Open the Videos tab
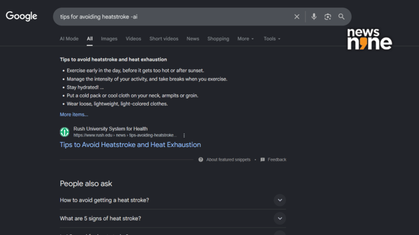This screenshot has height=235, width=419. (x=133, y=39)
